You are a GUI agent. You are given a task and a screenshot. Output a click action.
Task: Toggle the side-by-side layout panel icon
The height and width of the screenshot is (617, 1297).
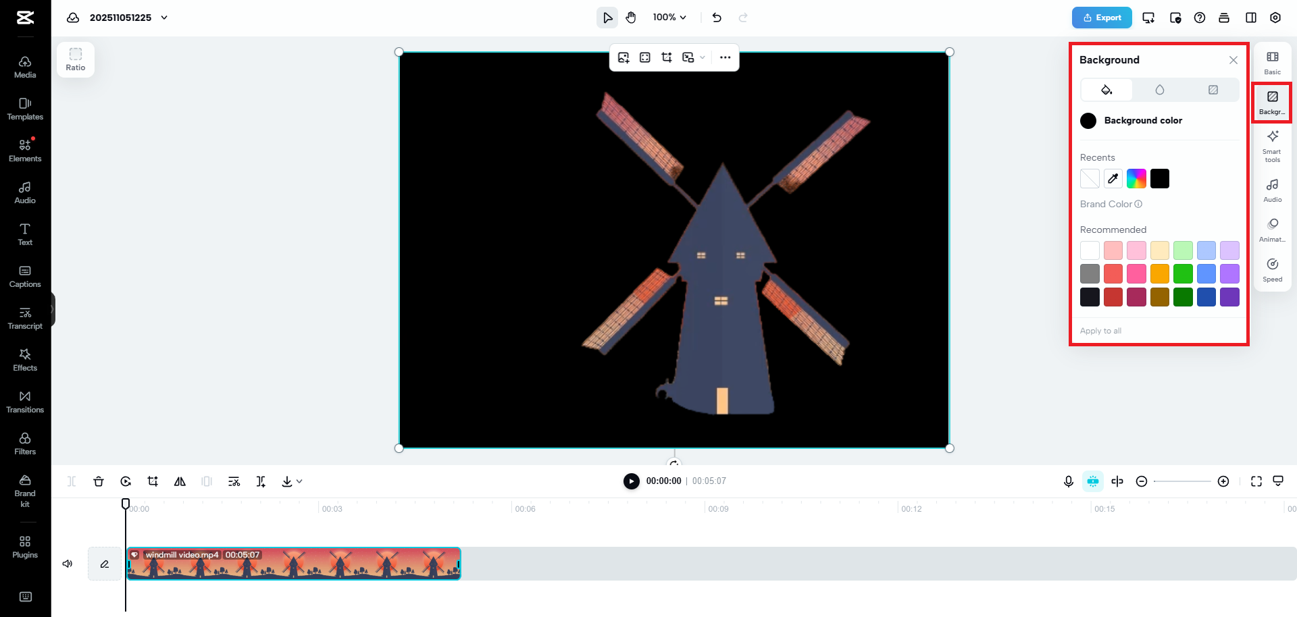(x=1251, y=18)
